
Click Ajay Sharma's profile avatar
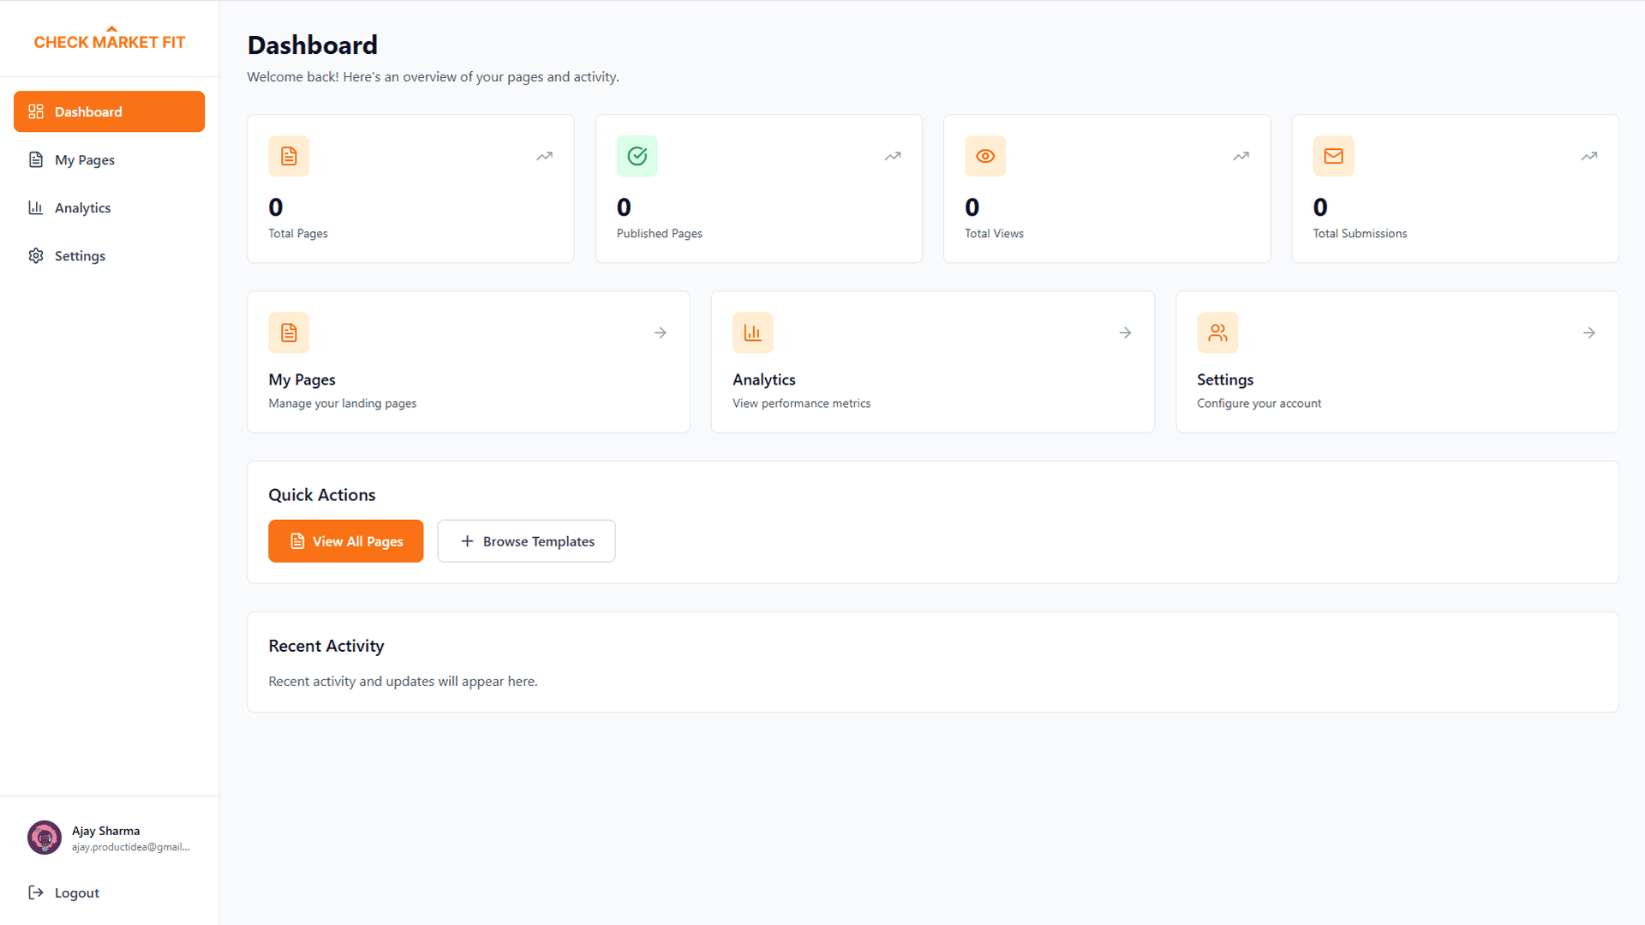click(44, 838)
